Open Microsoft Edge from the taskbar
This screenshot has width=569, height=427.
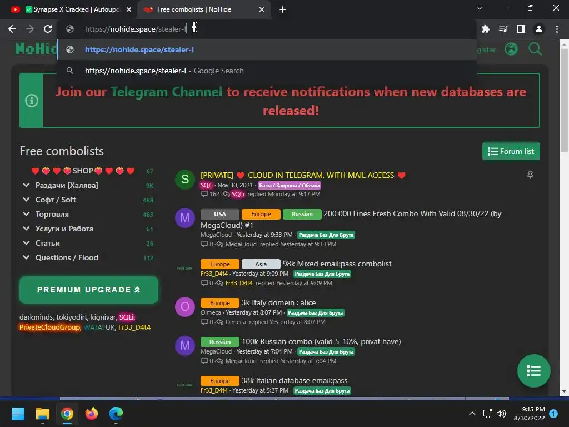(x=116, y=414)
